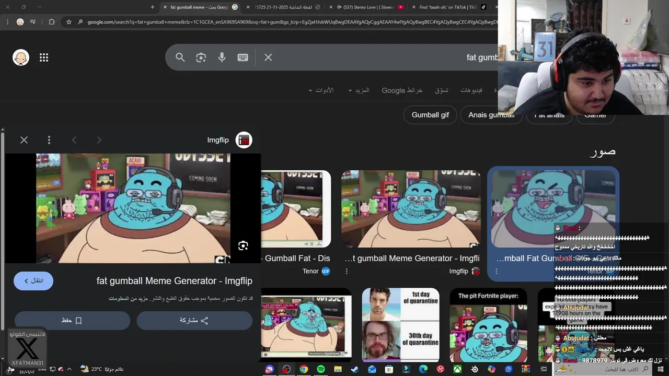Viewport: 669px width, 376px height.
Task: Switch to the Stereo Love YouTube tab
Action: pyautogui.click(x=370, y=7)
